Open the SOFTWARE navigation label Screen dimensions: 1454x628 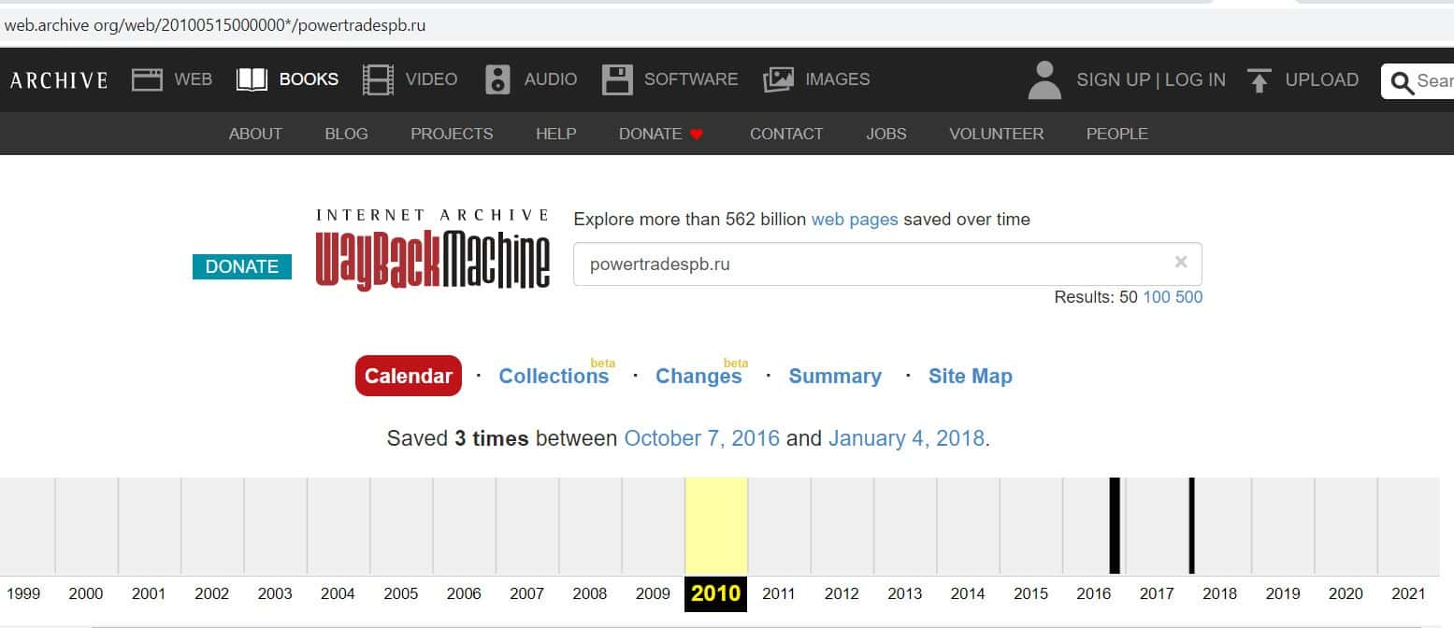691,79
